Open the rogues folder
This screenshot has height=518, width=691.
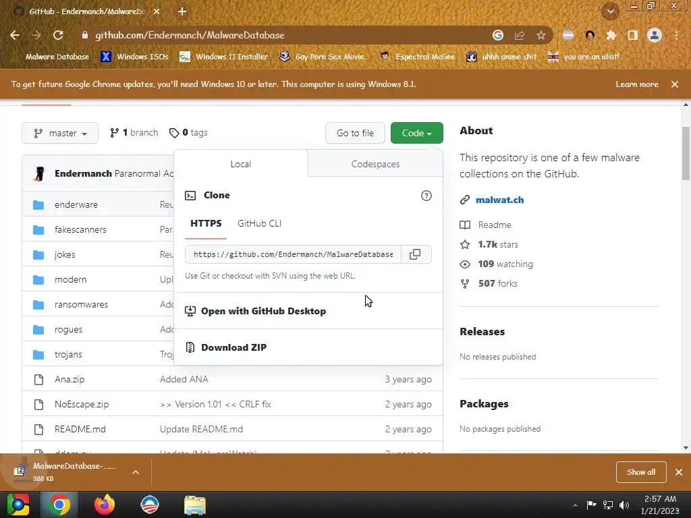point(68,329)
